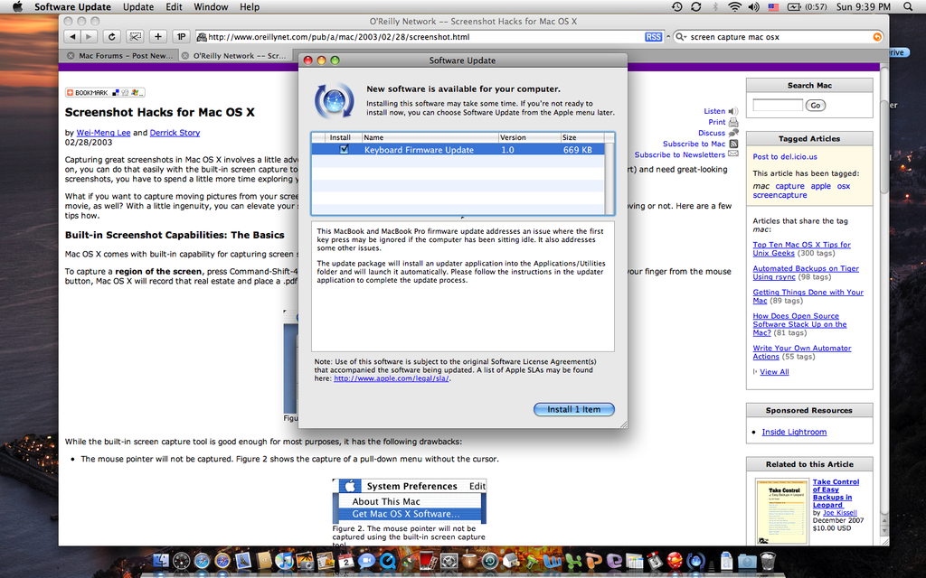Screen dimensions: 926x578
Task: Launch Microsoft Excel from the Dock
Action: click(572, 560)
